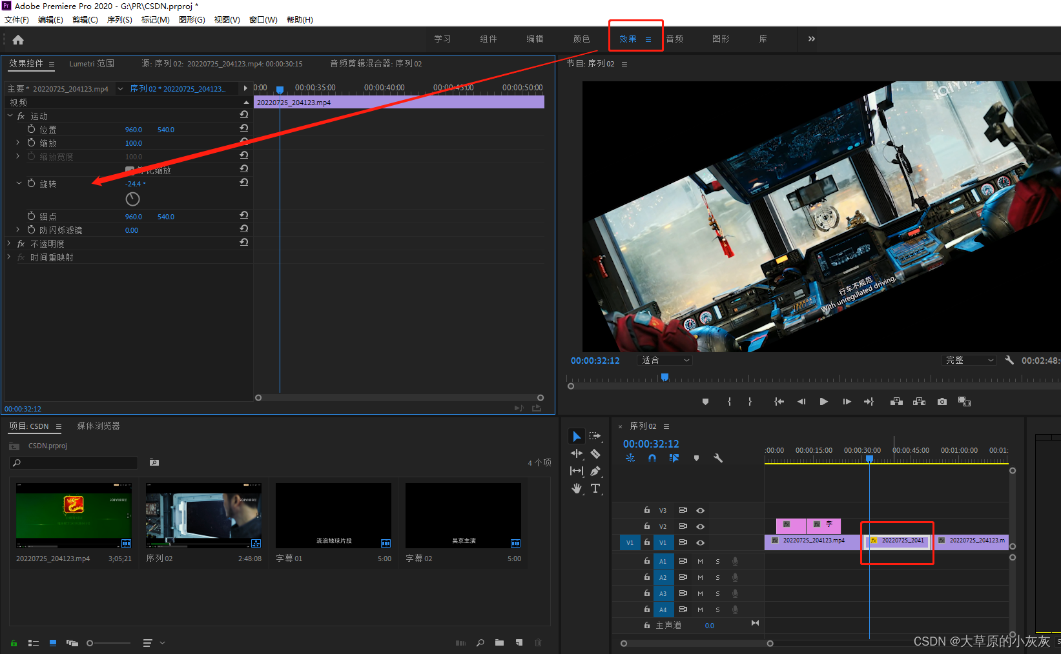Toggle lock on track V3
Viewport: 1061px width, 654px height.
tap(647, 510)
